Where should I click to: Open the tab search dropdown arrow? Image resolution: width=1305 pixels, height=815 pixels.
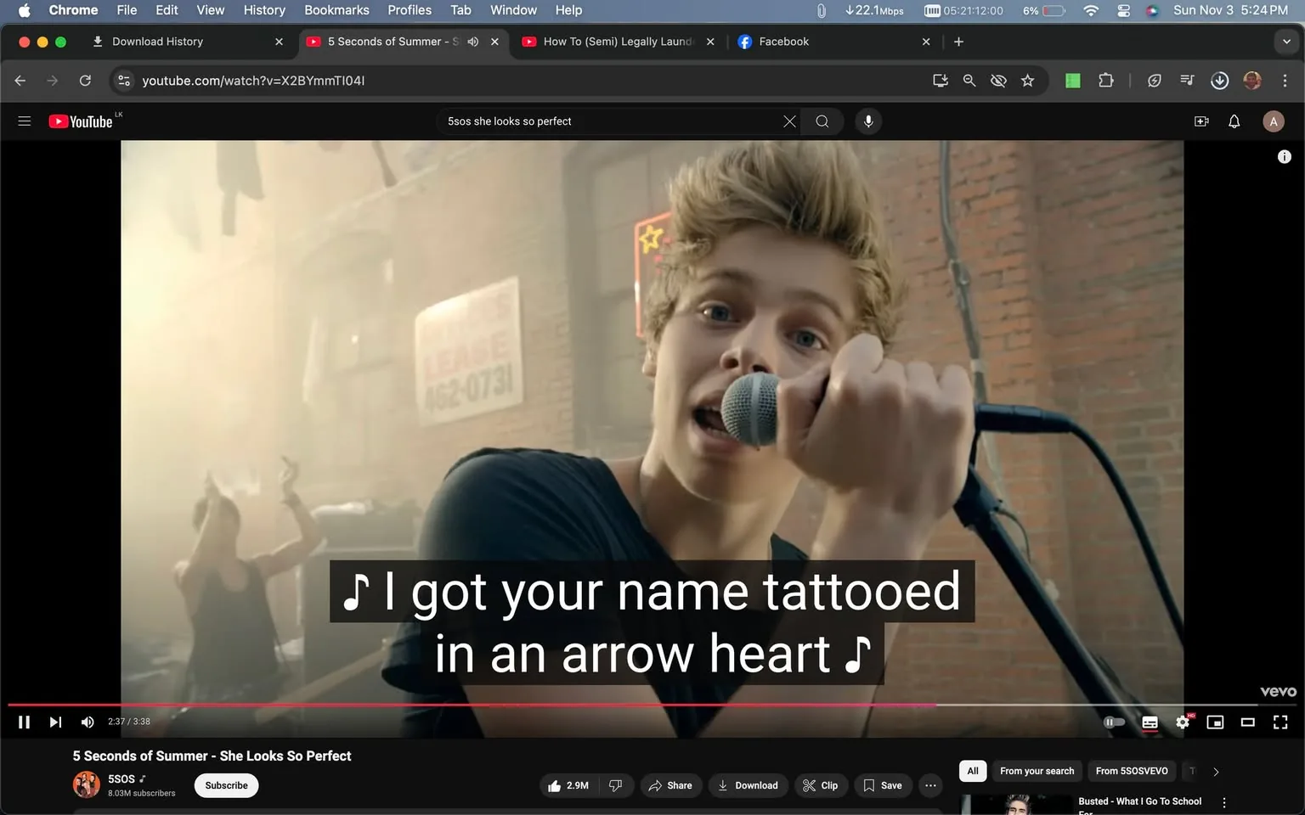pyautogui.click(x=1285, y=41)
